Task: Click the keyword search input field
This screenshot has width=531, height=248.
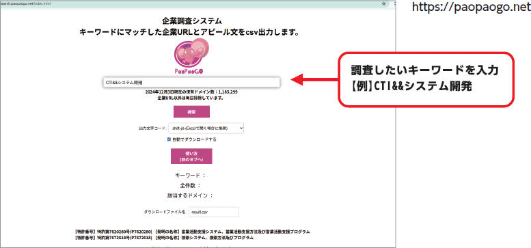Action: [191, 82]
